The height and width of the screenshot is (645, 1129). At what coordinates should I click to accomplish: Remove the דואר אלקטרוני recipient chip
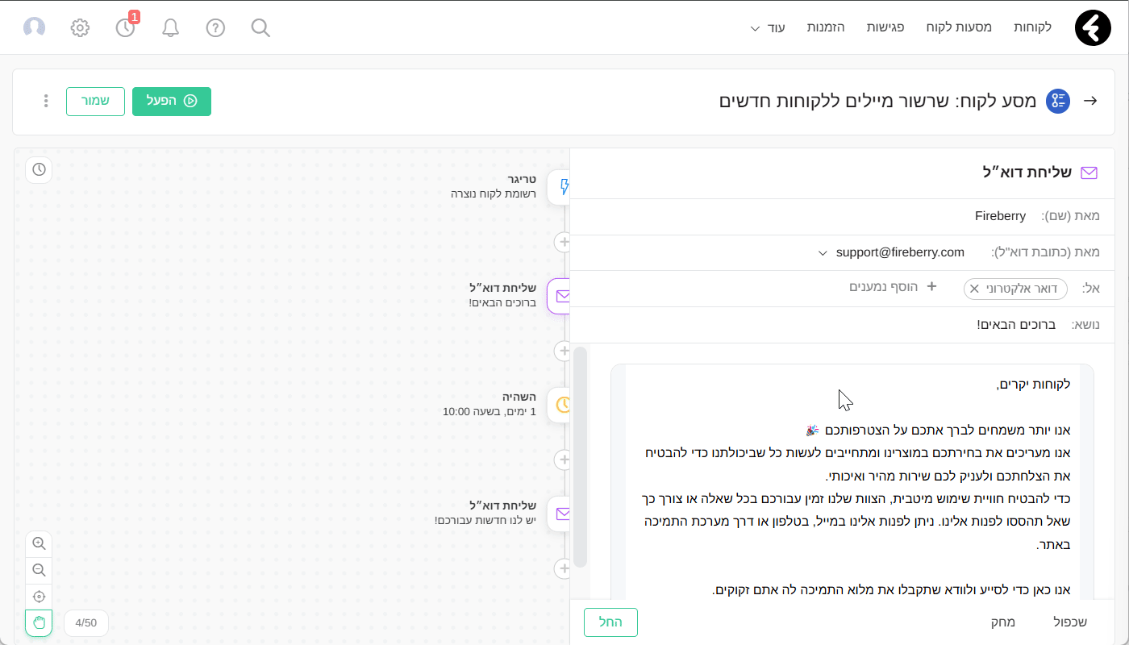[974, 289]
